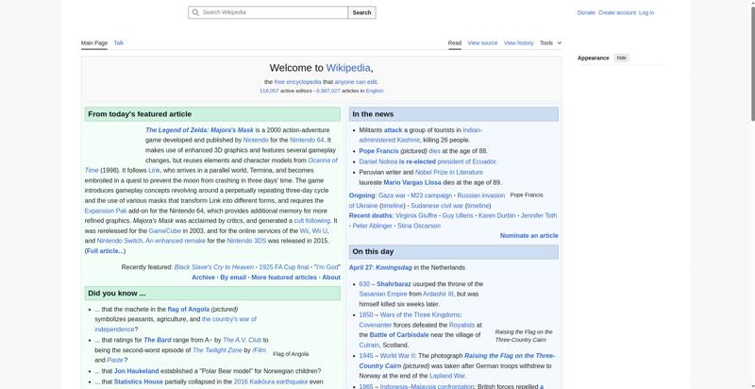
Task: Open the Nintendo 64 link
Action: coord(307,140)
